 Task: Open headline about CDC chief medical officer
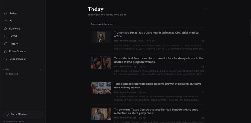pyautogui.click(x=157, y=35)
